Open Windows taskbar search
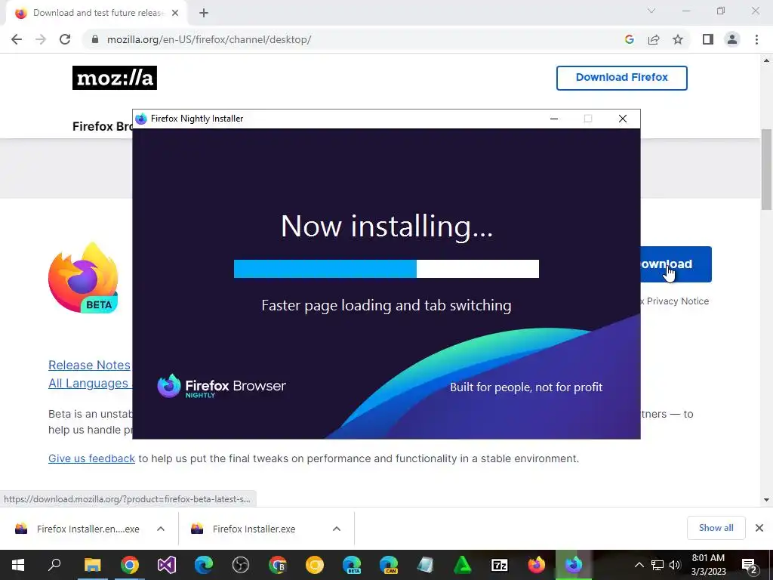 54,565
